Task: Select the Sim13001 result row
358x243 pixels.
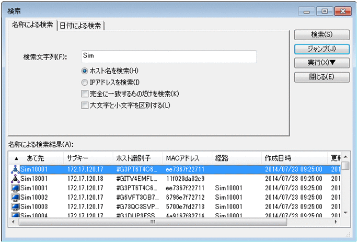Action: (x=175, y=179)
